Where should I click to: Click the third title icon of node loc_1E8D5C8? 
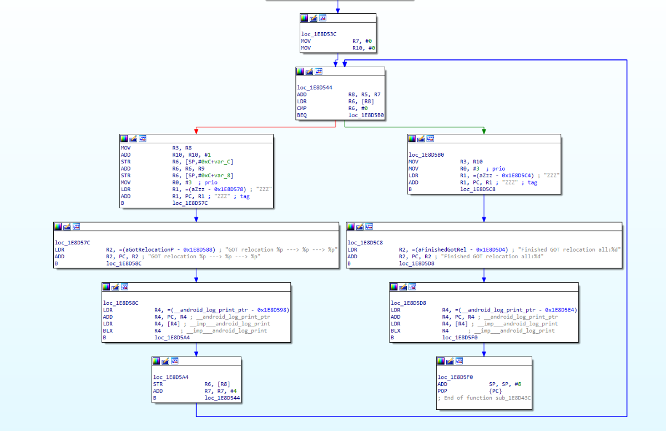pyautogui.click(x=369, y=227)
